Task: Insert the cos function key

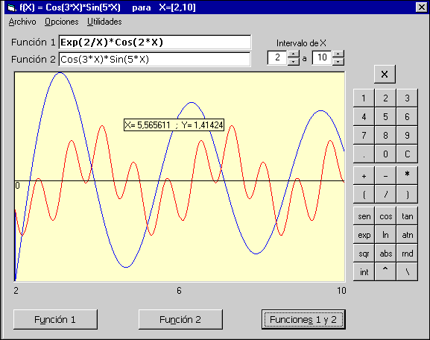Action: (385, 216)
